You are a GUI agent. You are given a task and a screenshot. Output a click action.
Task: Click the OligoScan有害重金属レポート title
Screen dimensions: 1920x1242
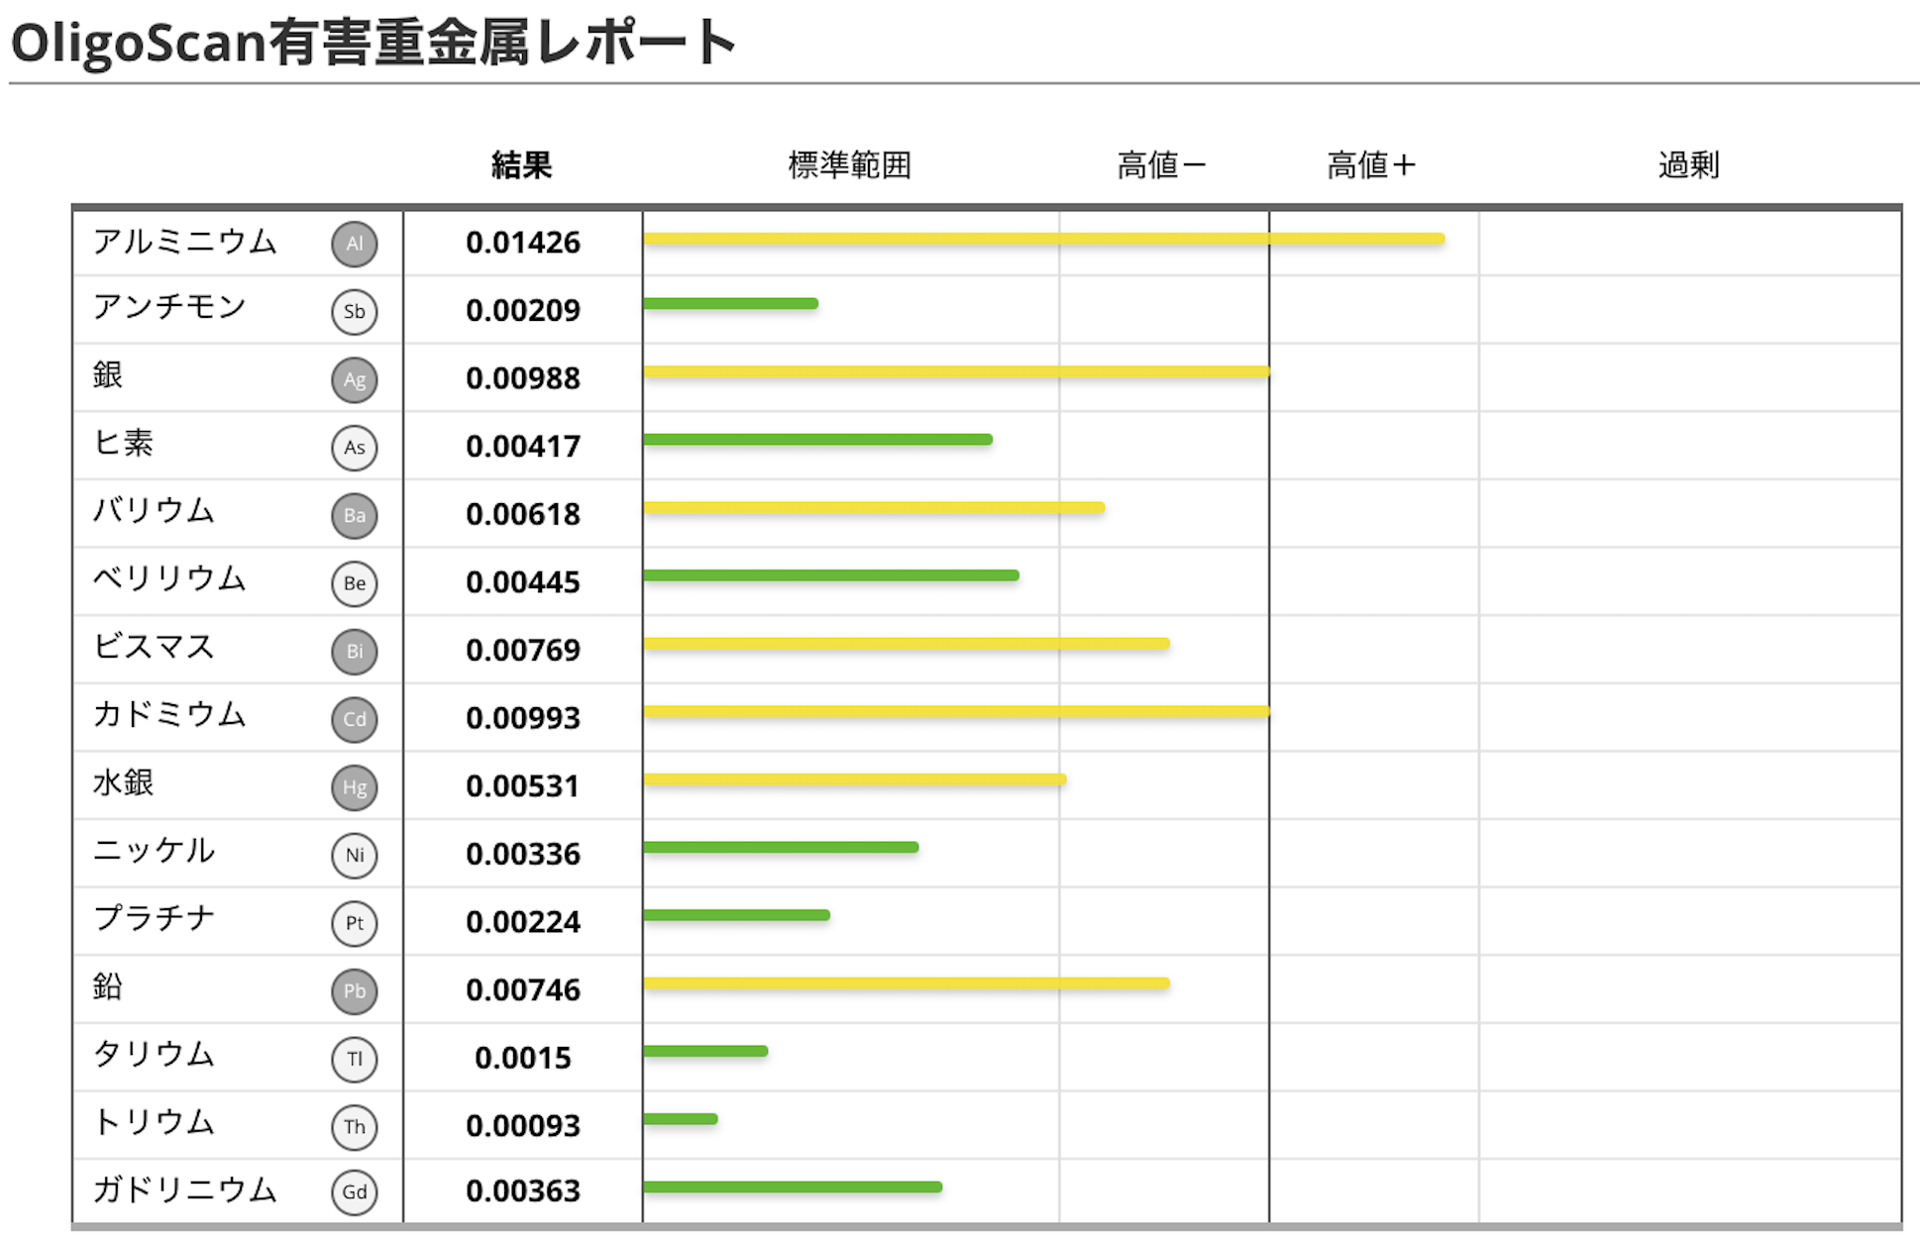372,44
